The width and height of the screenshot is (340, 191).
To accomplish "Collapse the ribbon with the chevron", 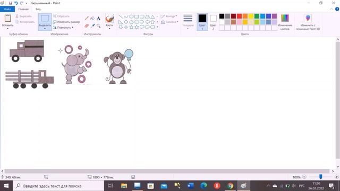I will tap(331, 9).
